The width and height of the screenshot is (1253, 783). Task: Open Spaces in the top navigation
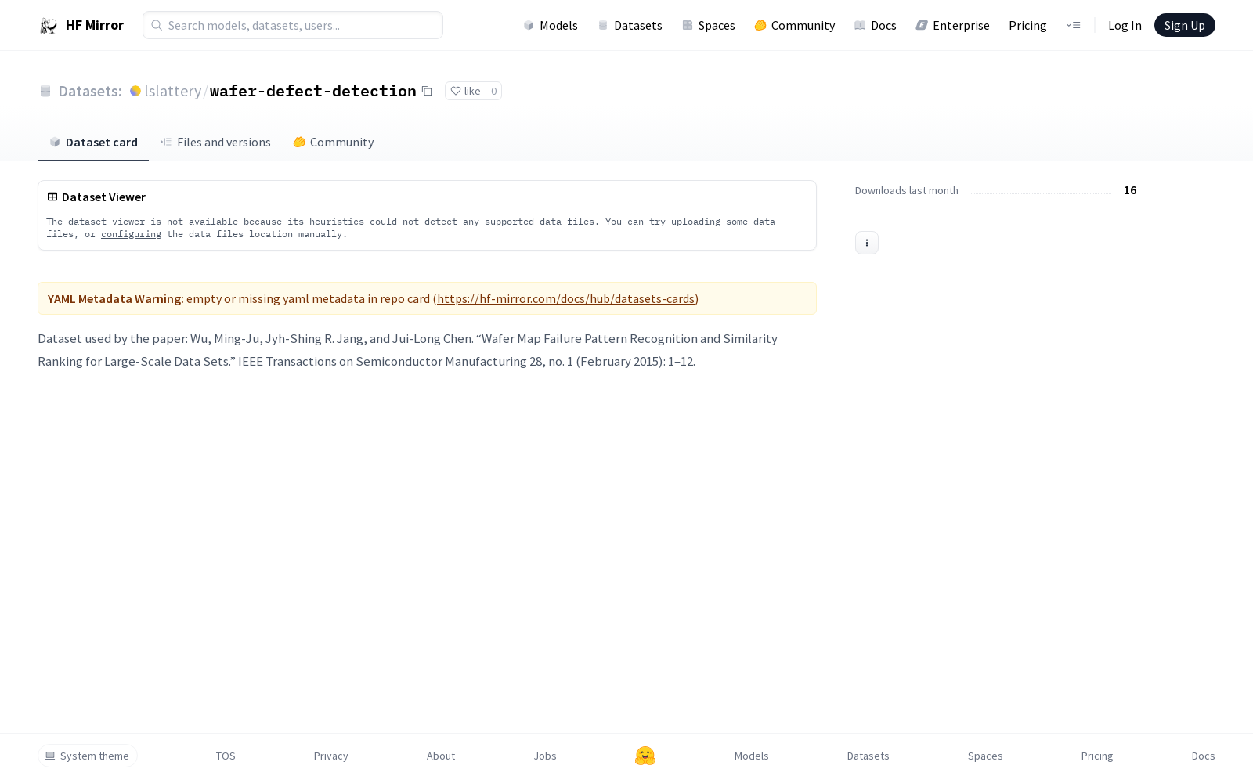(708, 25)
